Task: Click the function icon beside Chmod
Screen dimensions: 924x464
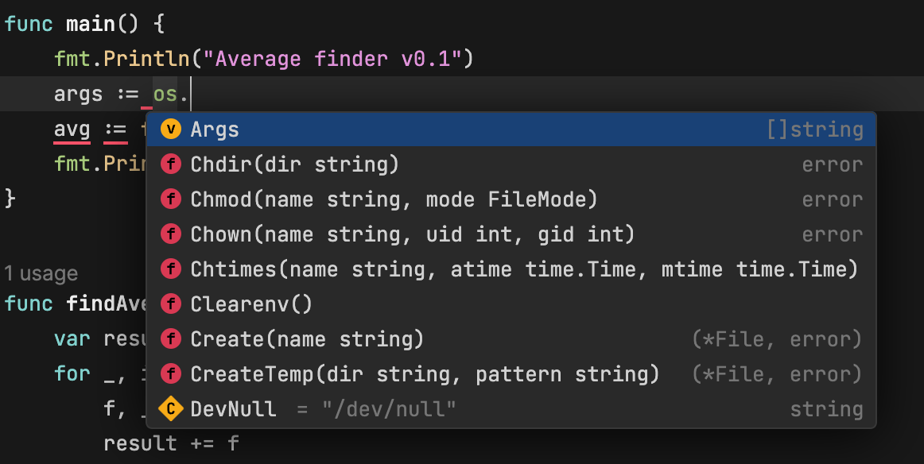Action: 171,199
